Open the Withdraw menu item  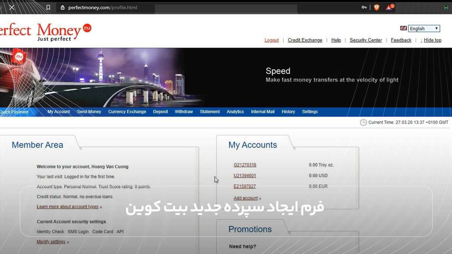tap(184, 112)
